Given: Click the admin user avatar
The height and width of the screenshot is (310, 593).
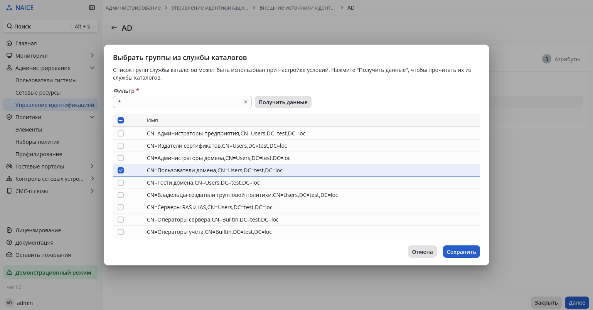Looking at the screenshot, I should tap(9, 303).
